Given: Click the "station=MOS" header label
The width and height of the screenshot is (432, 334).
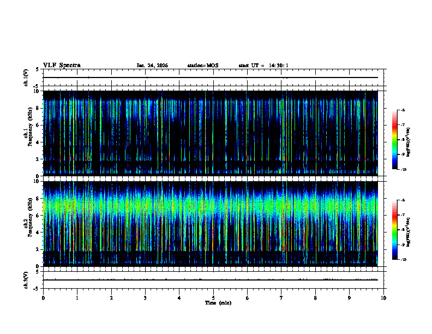Looking at the screenshot, I should 203,65.
